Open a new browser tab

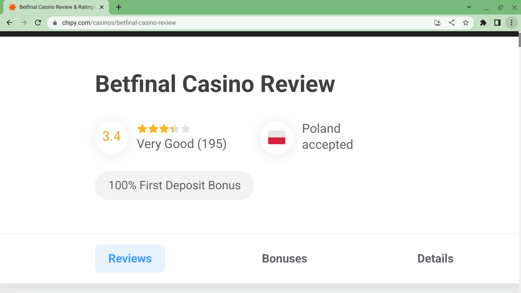point(119,7)
